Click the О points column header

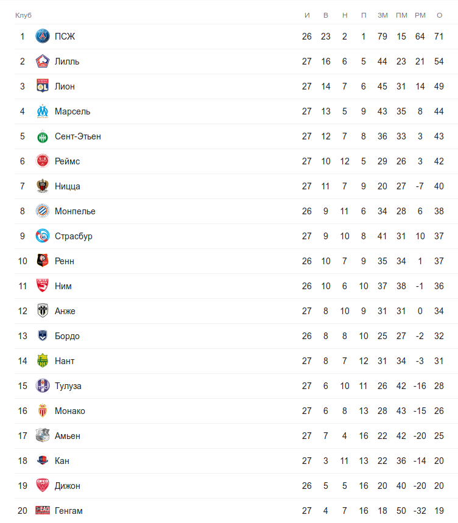pyautogui.click(x=439, y=15)
